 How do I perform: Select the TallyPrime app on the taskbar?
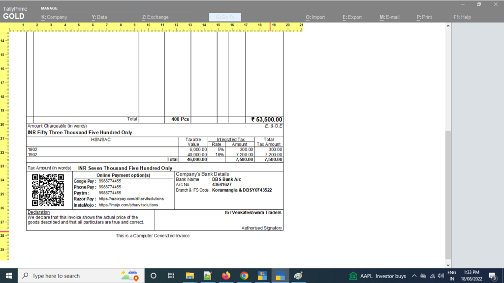click(x=281, y=275)
